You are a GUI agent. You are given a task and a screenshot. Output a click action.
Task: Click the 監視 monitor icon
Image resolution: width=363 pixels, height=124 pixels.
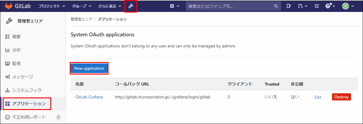[8, 63]
